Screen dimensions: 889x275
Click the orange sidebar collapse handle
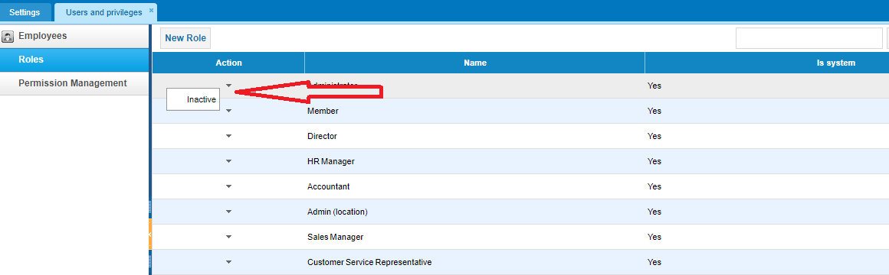point(150,234)
